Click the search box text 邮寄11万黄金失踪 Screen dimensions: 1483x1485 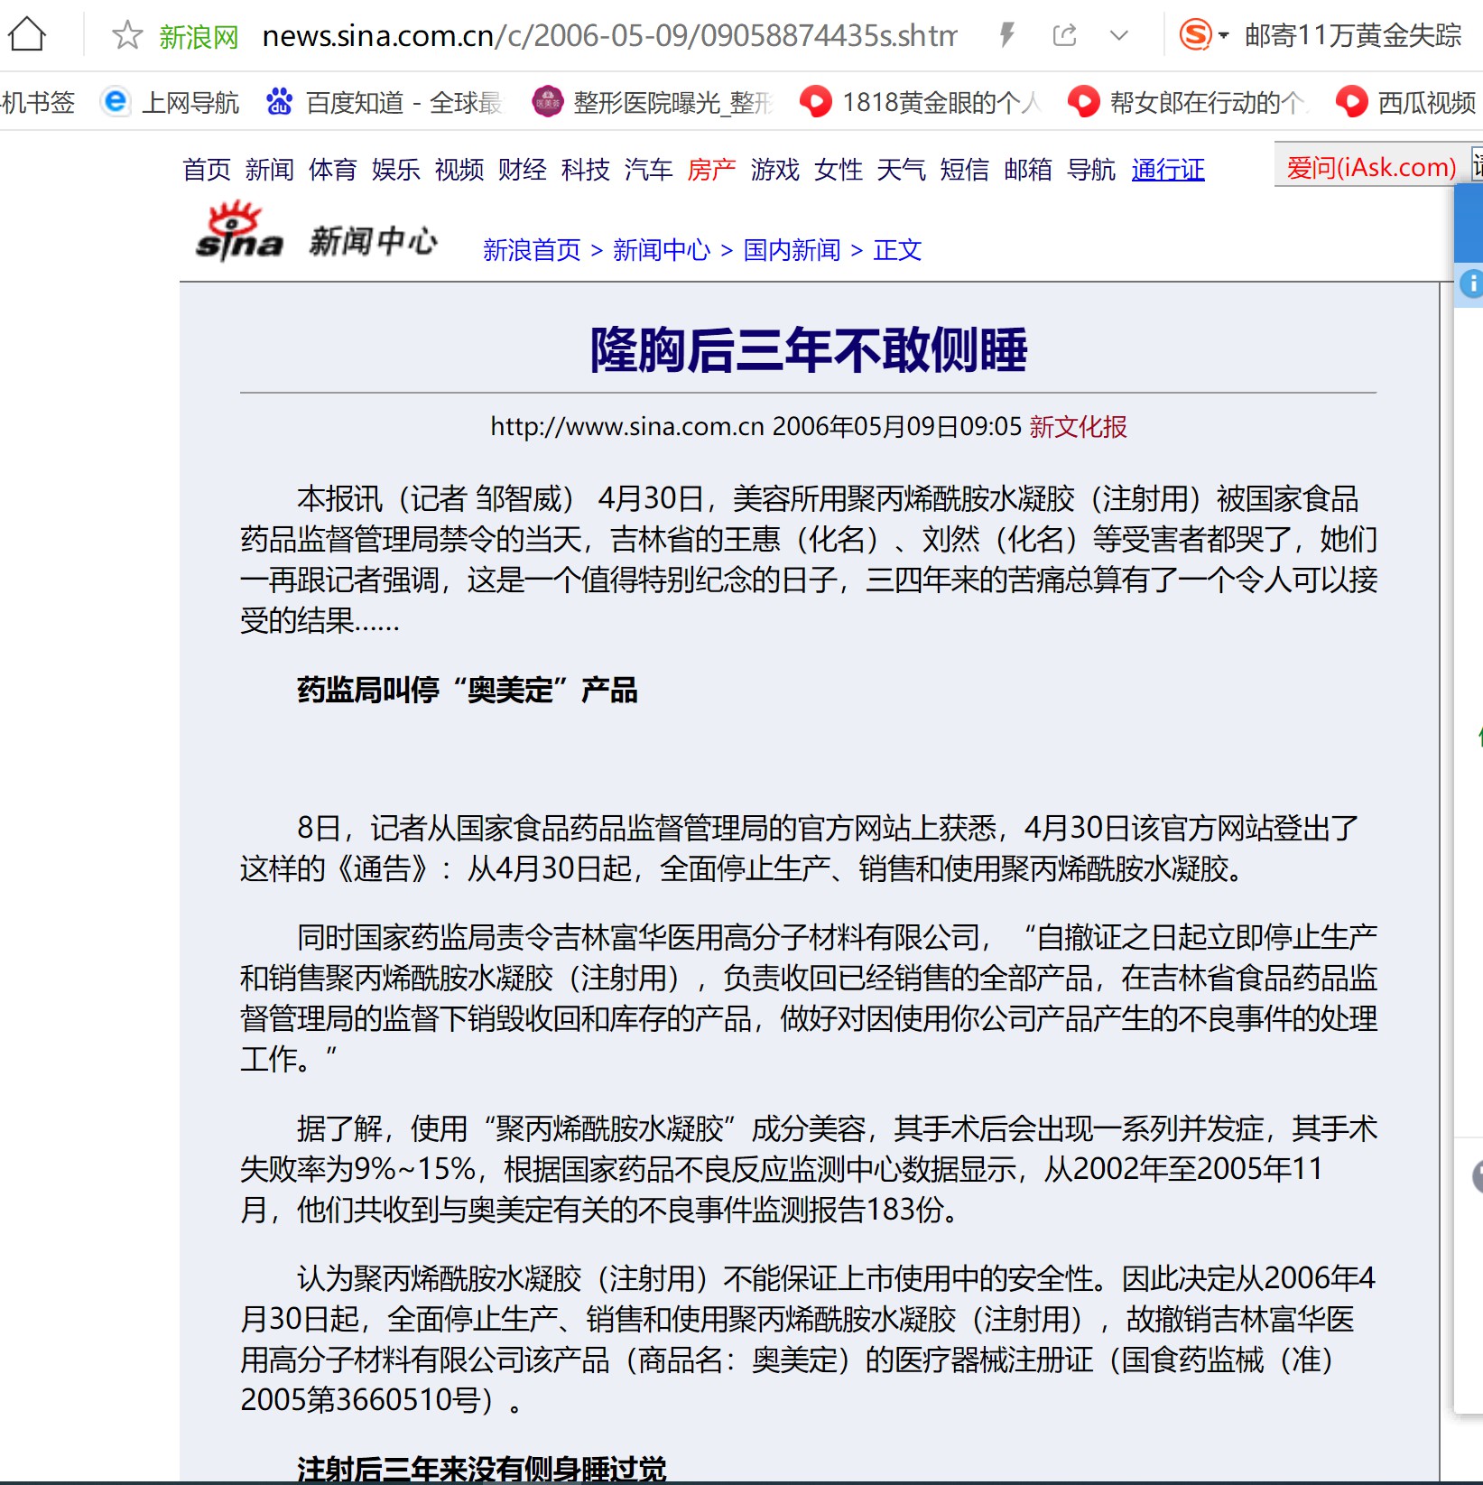click(1352, 35)
